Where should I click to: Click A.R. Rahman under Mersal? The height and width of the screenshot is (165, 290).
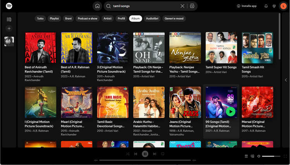coord(257,131)
